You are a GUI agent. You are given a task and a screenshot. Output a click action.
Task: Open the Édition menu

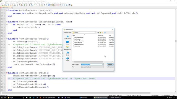tap(7, 3)
